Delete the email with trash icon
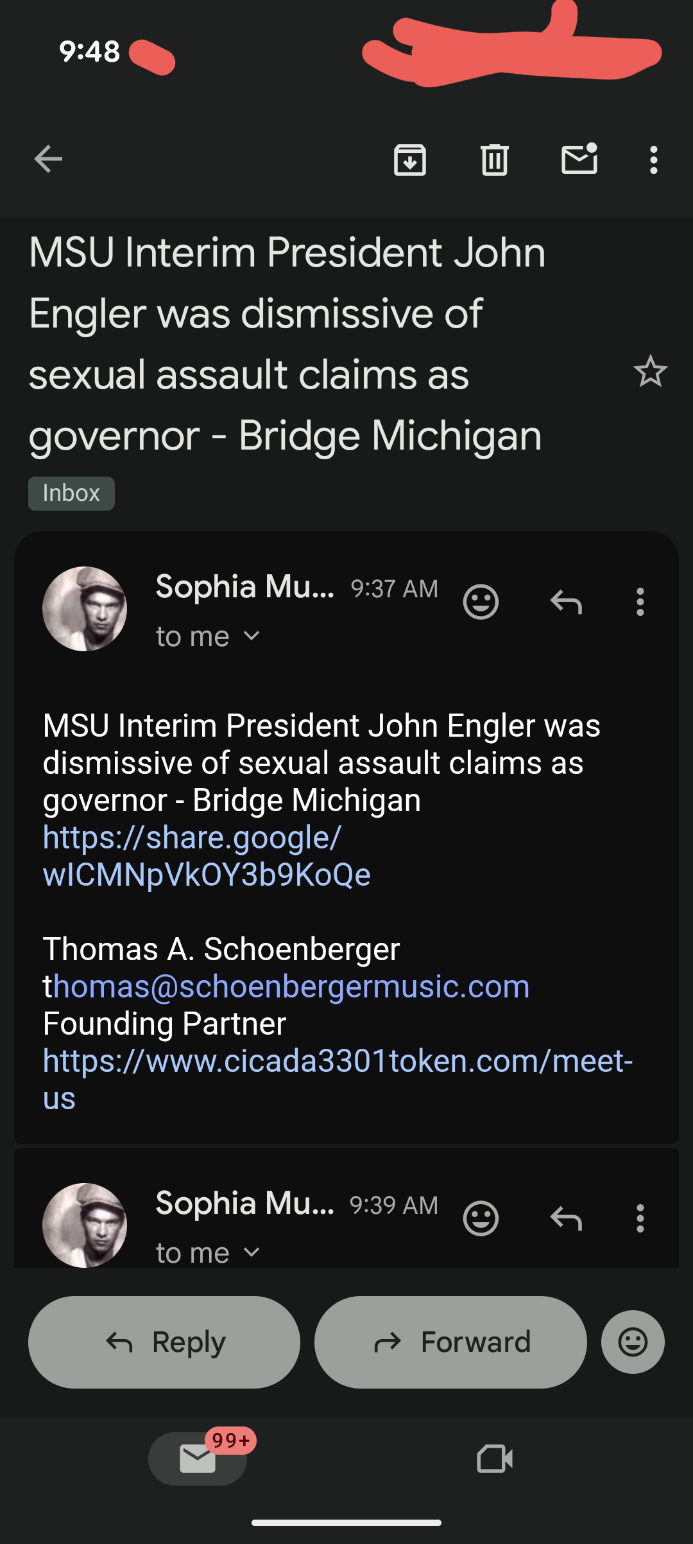Screen dimensions: 693x1544 coord(495,160)
